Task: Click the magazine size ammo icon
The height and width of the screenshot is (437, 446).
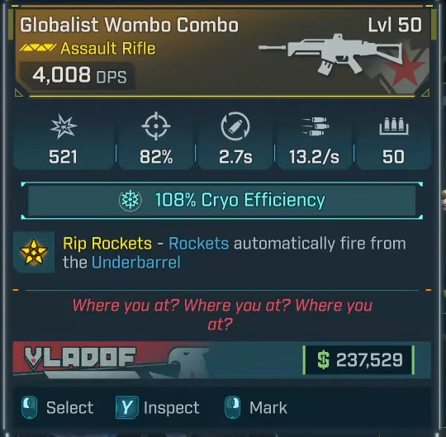Action: tap(394, 126)
